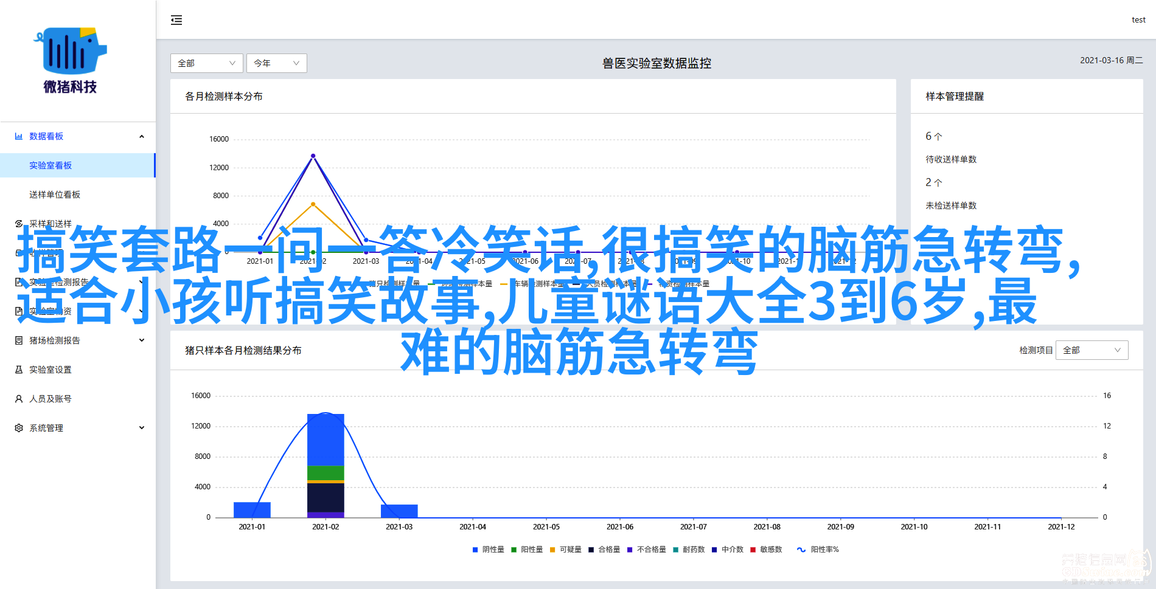
Task: Click the 猪场检测报告 document icon
Action: tap(19, 340)
